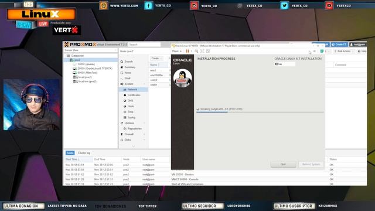Expand the Firewall section arrow

point(144,134)
